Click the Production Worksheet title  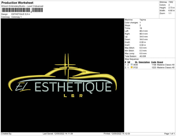(x=17, y=3)
